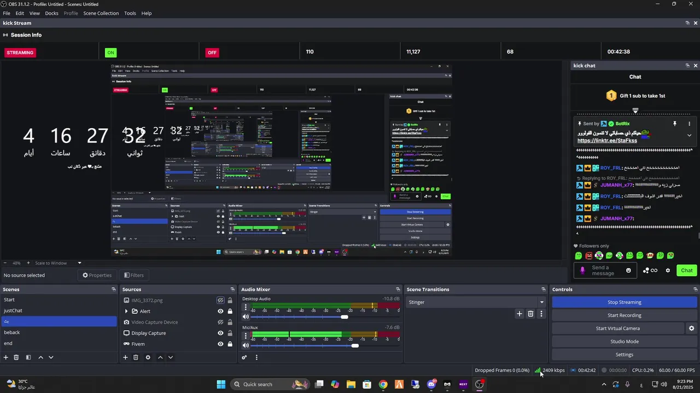Hide the Alert group source
The image size is (700, 393).
220,311
